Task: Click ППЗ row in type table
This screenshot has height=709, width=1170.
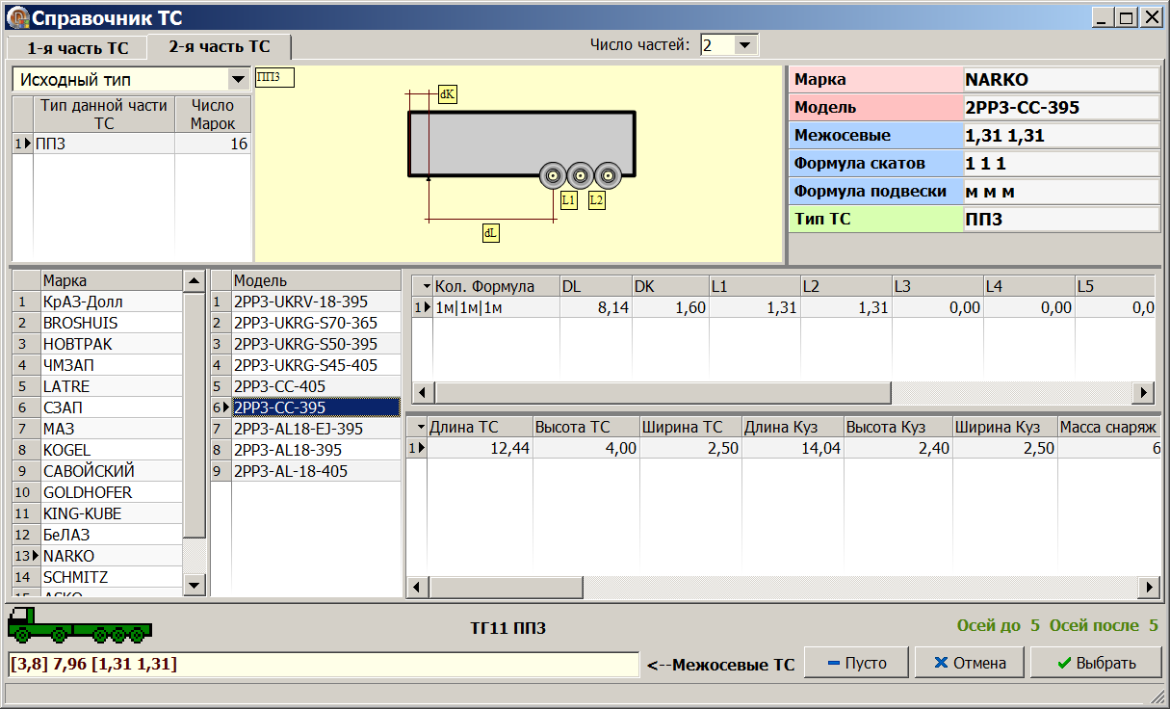Action: (x=104, y=144)
